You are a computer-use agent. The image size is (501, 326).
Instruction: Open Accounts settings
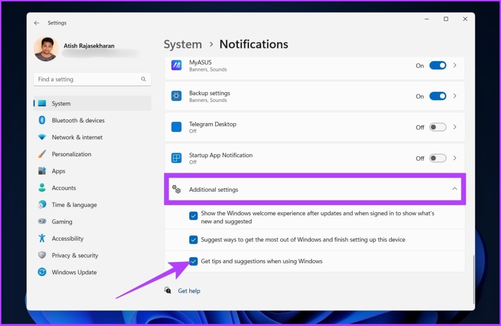[64, 187]
